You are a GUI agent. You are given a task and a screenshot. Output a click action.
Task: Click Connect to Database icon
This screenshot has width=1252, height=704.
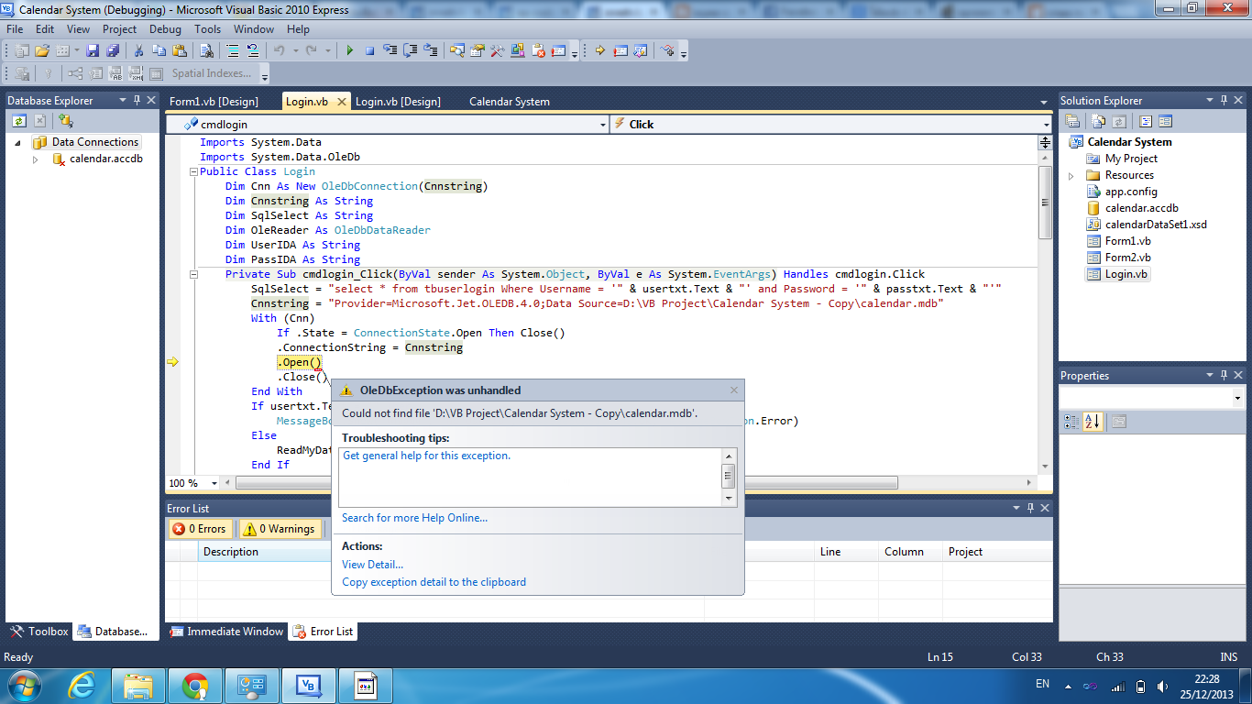tap(66, 121)
